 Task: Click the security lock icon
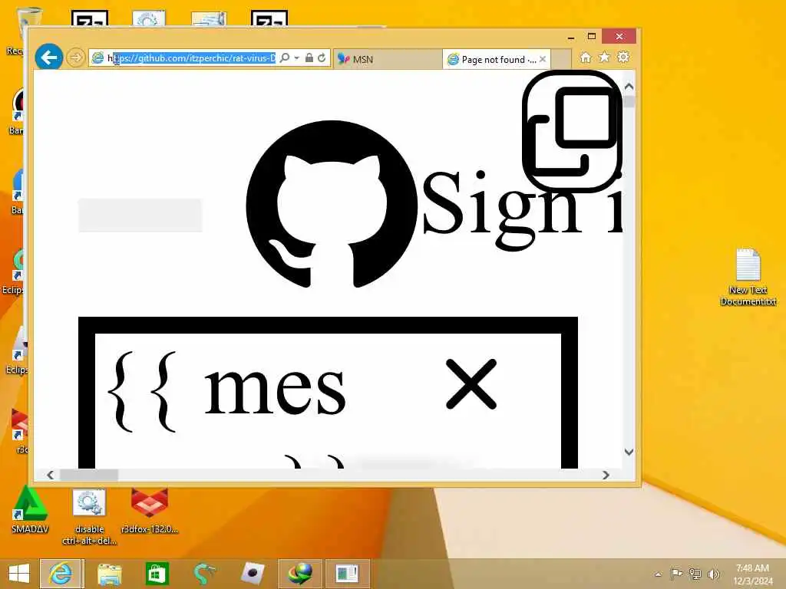pyautogui.click(x=309, y=58)
